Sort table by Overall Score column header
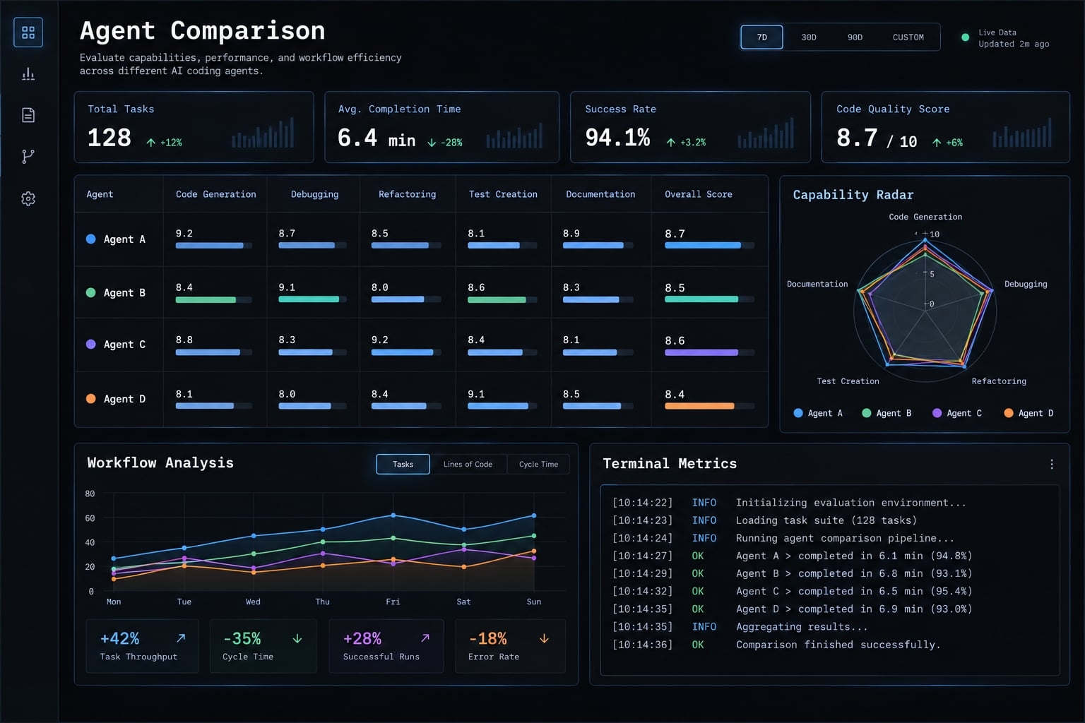The width and height of the screenshot is (1085, 723). coord(698,194)
